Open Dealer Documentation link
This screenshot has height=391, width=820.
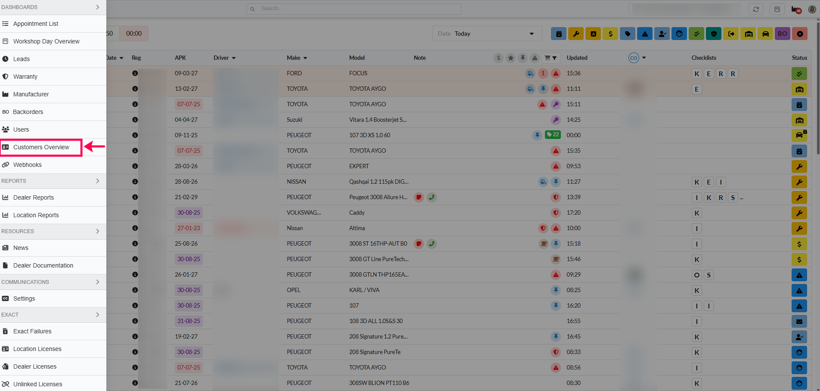click(43, 265)
